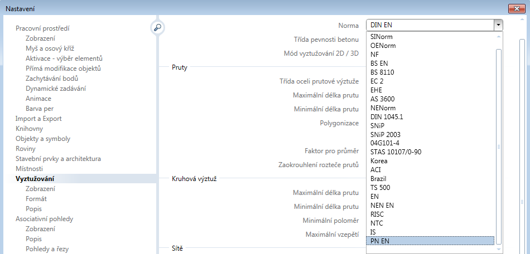Go to Stavební prvky a architektura
The height and width of the screenshot is (254, 530).
(x=58, y=159)
